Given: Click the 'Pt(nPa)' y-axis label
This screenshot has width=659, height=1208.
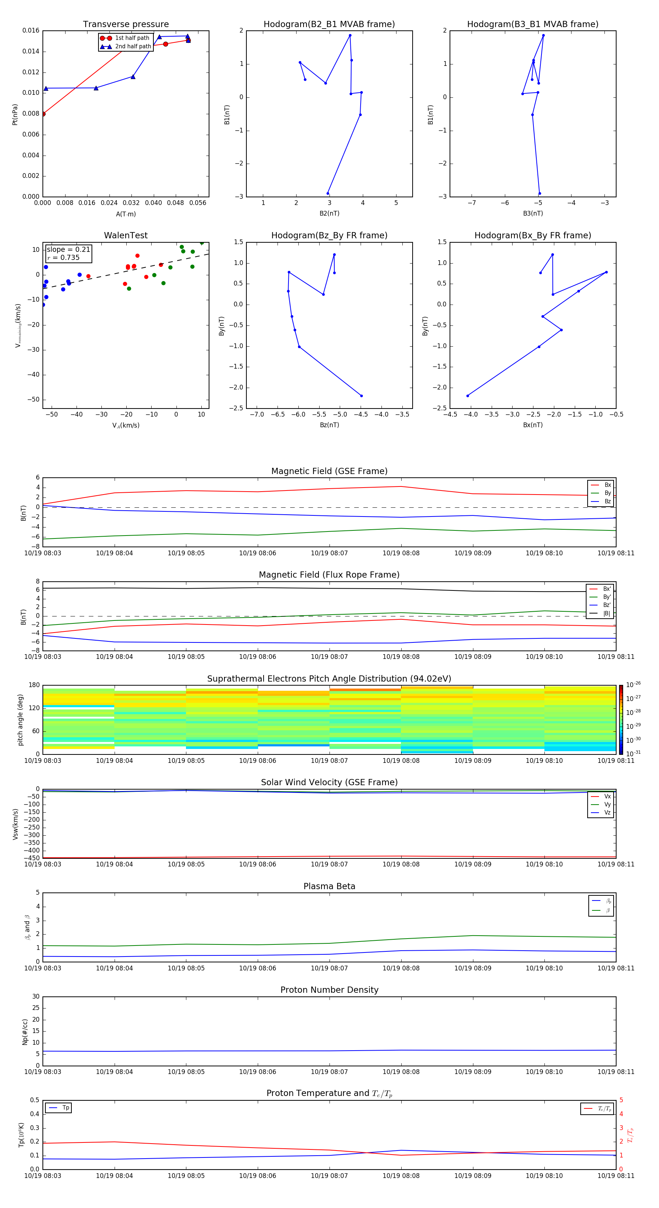Looking at the screenshot, I should click(15, 115).
